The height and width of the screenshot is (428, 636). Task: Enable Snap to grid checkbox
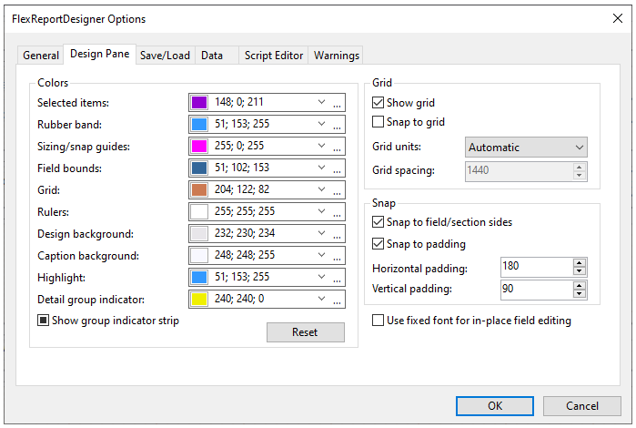[x=379, y=122]
